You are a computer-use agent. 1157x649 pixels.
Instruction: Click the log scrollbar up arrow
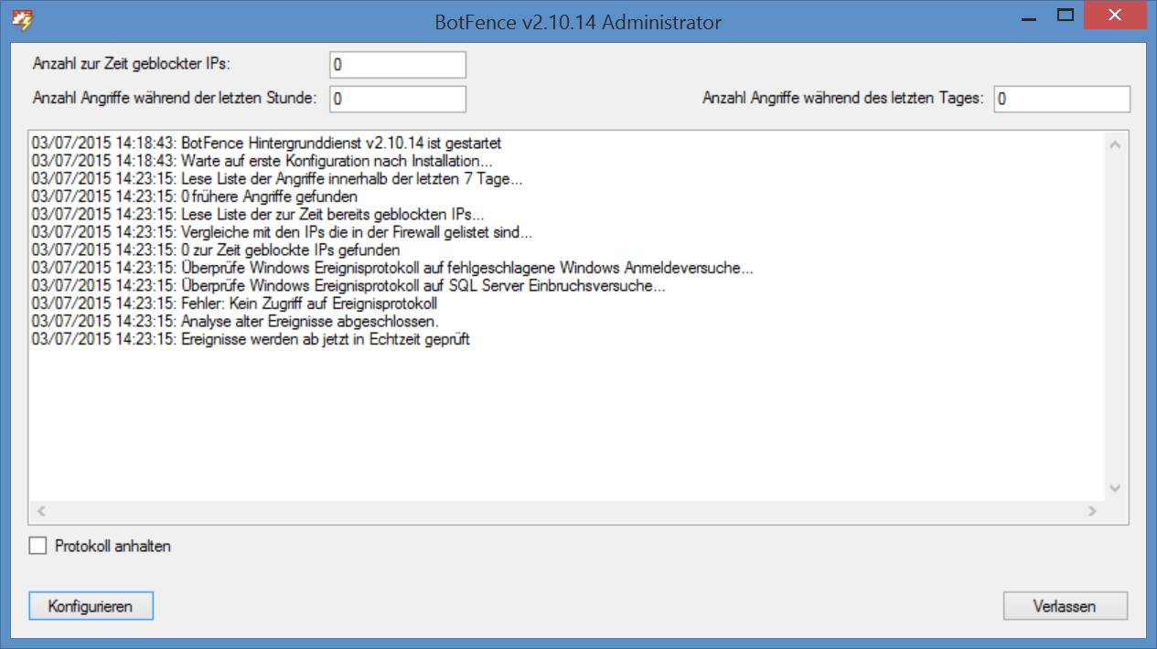point(1114,144)
